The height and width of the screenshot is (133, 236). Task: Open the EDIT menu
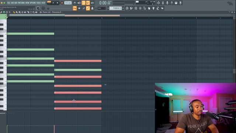tap(12, 3)
